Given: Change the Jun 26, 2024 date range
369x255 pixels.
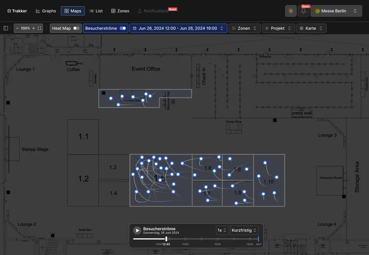Looking at the screenshot, I should click(x=178, y=28).
